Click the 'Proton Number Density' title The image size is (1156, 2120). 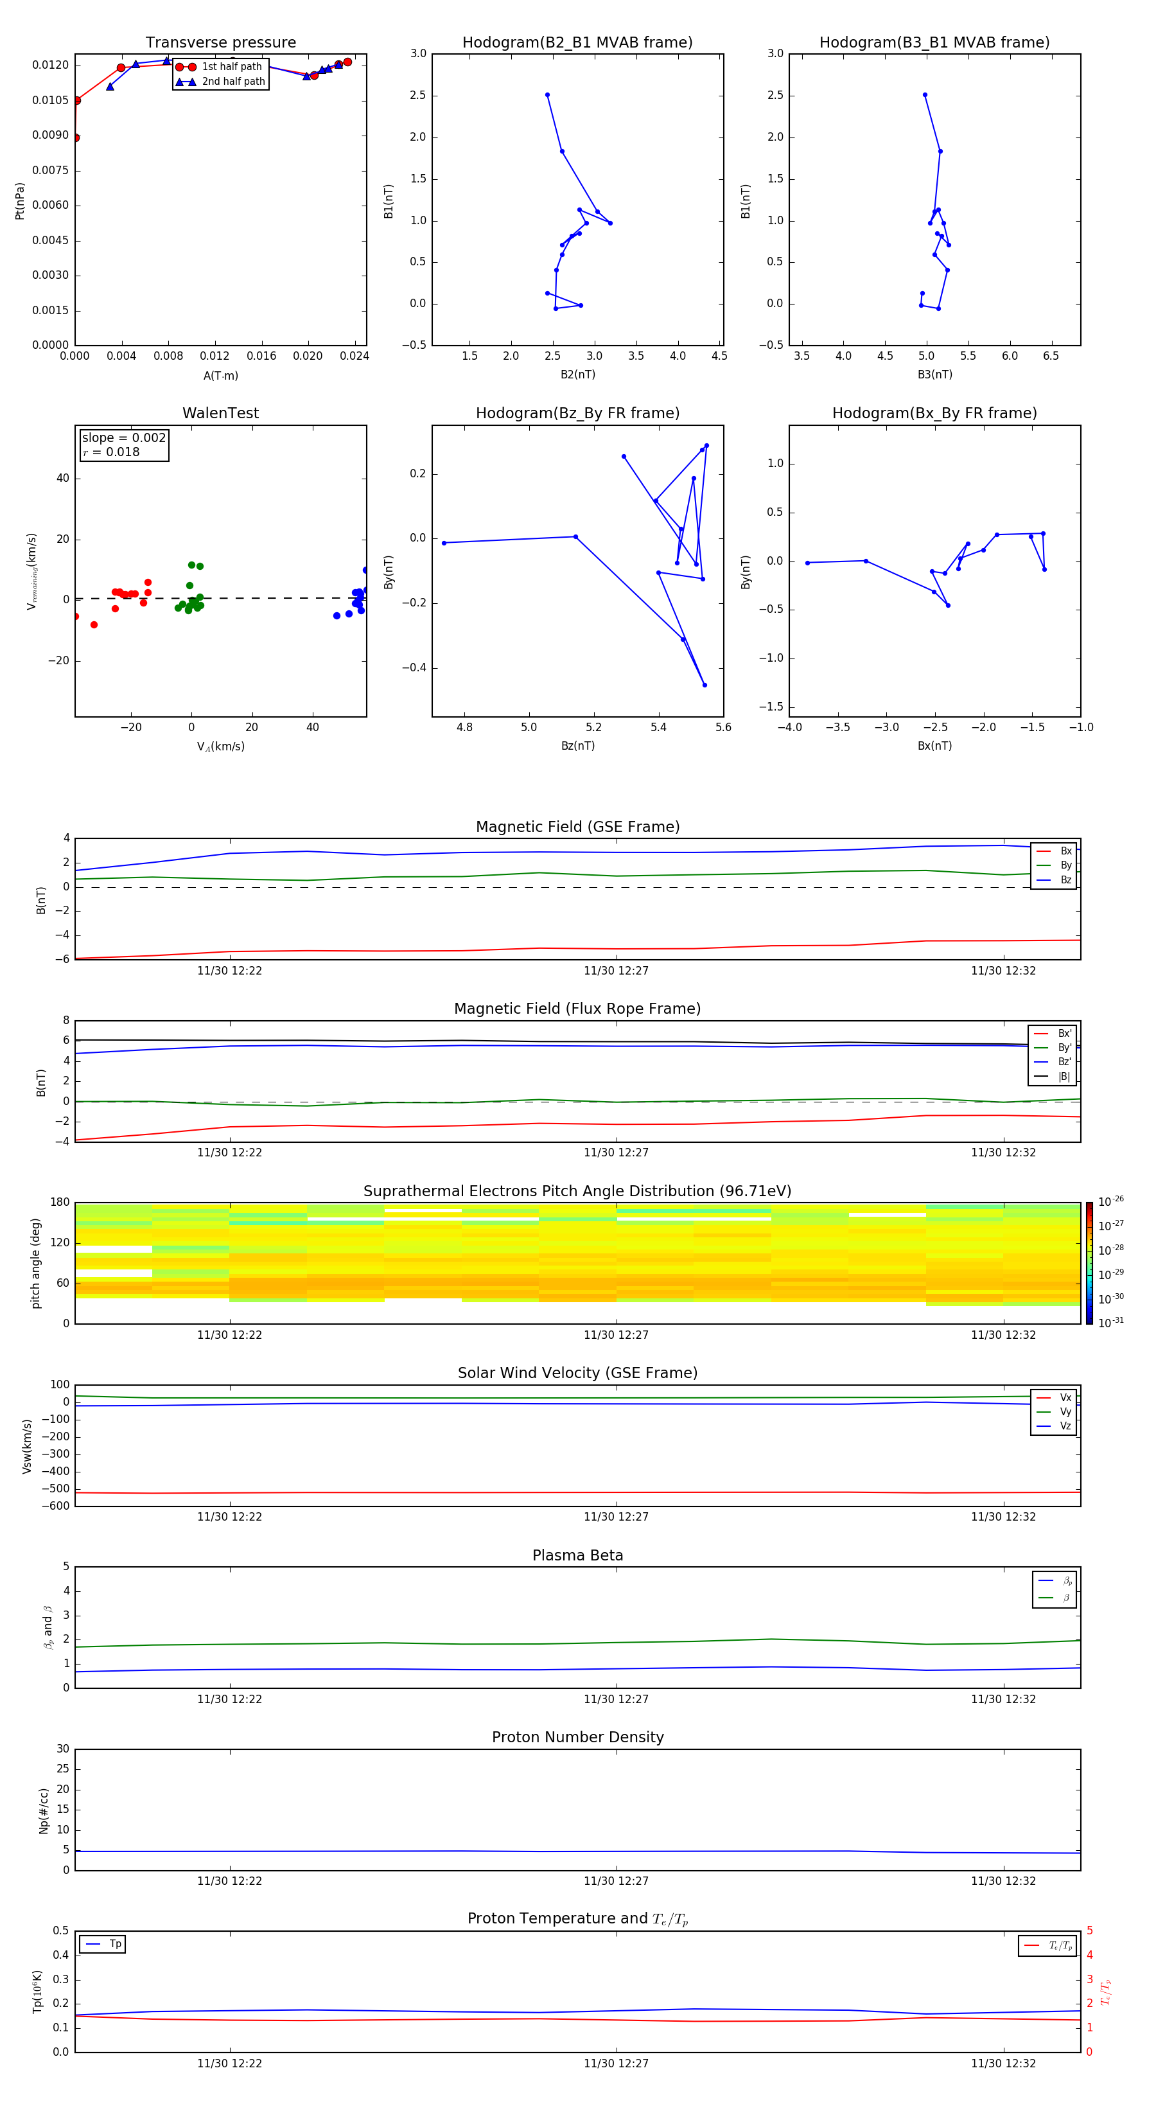point(577,1737)
